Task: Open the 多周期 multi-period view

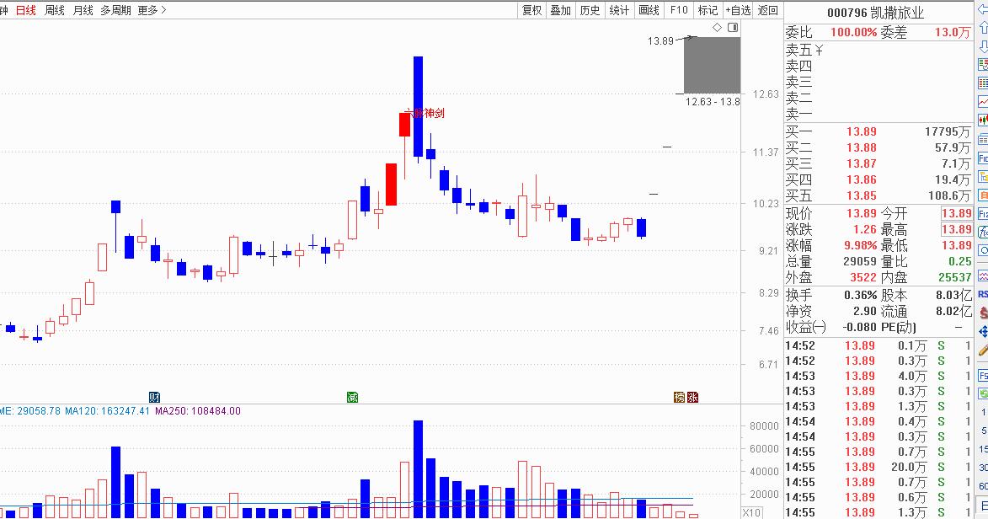Action: pos(116,10)
